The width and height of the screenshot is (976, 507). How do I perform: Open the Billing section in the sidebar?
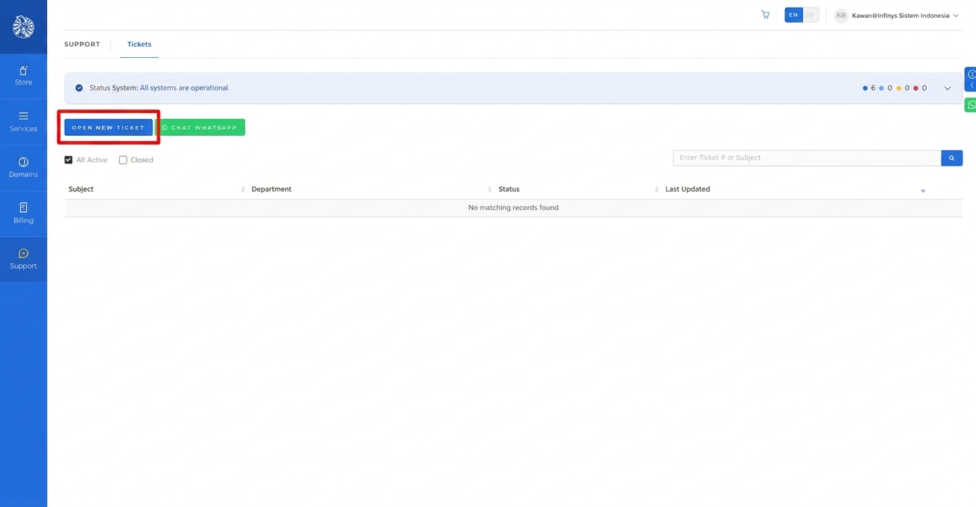[23, 214]
